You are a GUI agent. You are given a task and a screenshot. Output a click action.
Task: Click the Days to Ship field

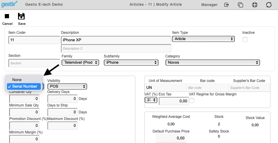pos(62,112)
